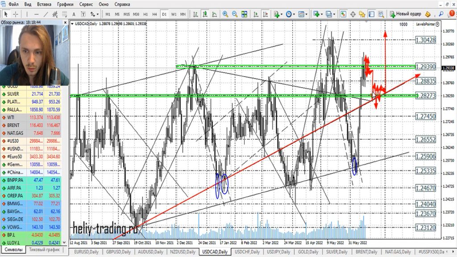Open the templates dropdown
The height and width of the screenshot is (257, 457).
305,14
